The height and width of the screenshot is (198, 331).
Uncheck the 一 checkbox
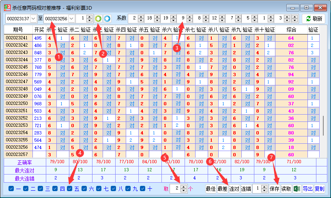(11, 189)
